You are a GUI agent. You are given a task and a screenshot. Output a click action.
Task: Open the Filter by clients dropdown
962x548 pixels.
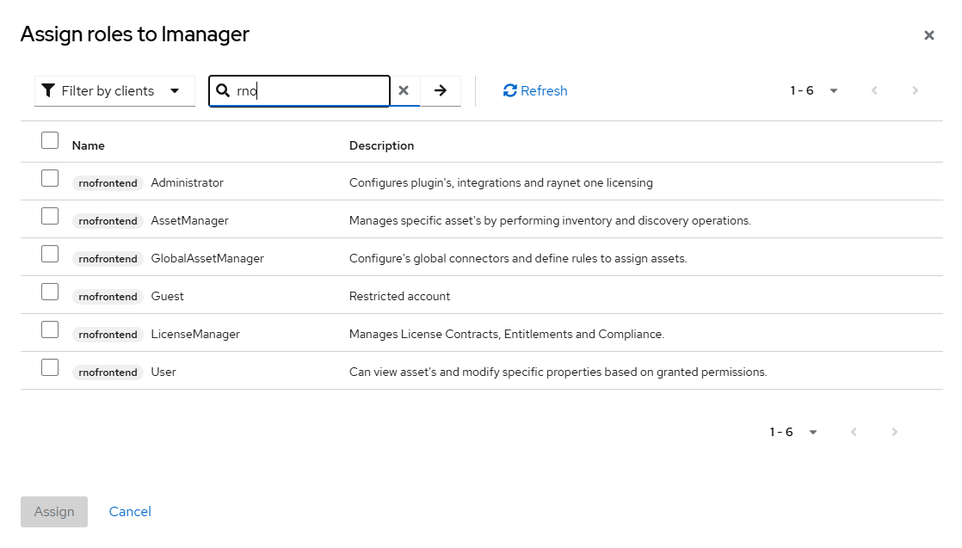coord(114,91)
